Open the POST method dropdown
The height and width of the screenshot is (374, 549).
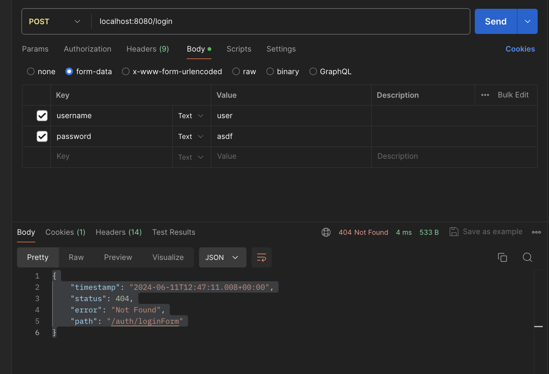point(55,21)
